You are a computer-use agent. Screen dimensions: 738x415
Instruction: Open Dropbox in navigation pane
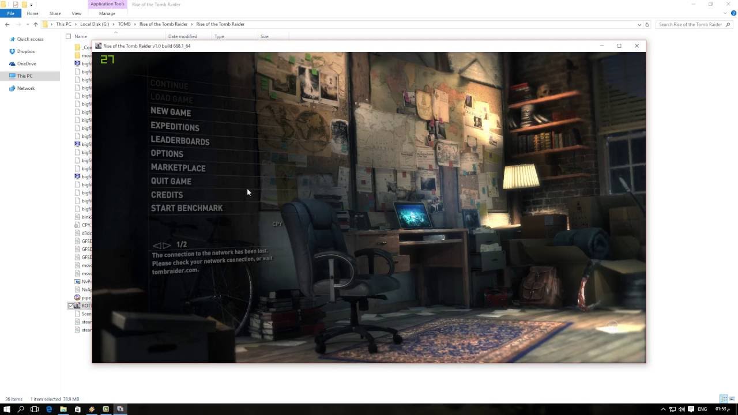[26, 51]
